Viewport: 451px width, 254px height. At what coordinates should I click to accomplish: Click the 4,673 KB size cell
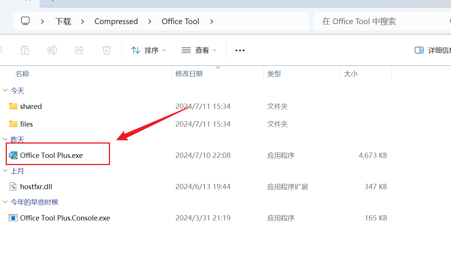373,155
